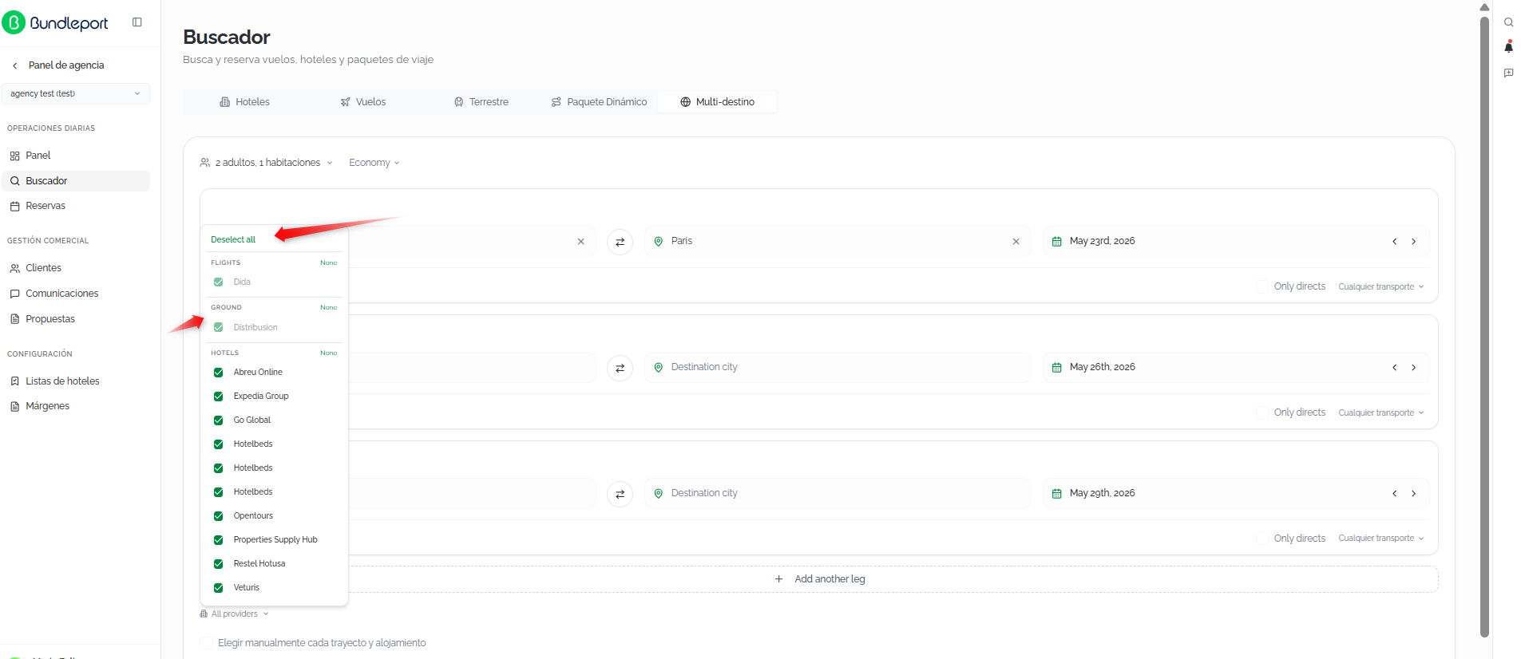
Task: Open Propuestas in the sidebar
Action: coord(76,319)
